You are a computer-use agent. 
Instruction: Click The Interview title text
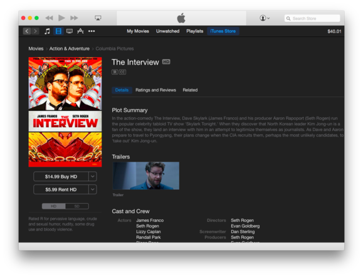coord(135,62)
